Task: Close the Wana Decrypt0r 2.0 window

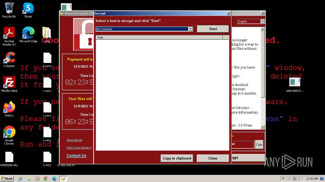Action: tap(263, 13)
